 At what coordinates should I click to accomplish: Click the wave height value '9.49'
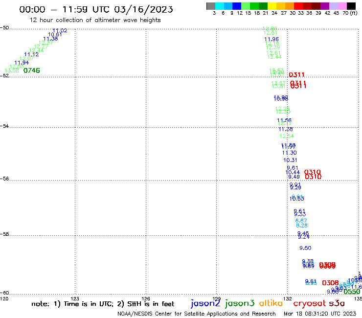[x=294, y=177]
